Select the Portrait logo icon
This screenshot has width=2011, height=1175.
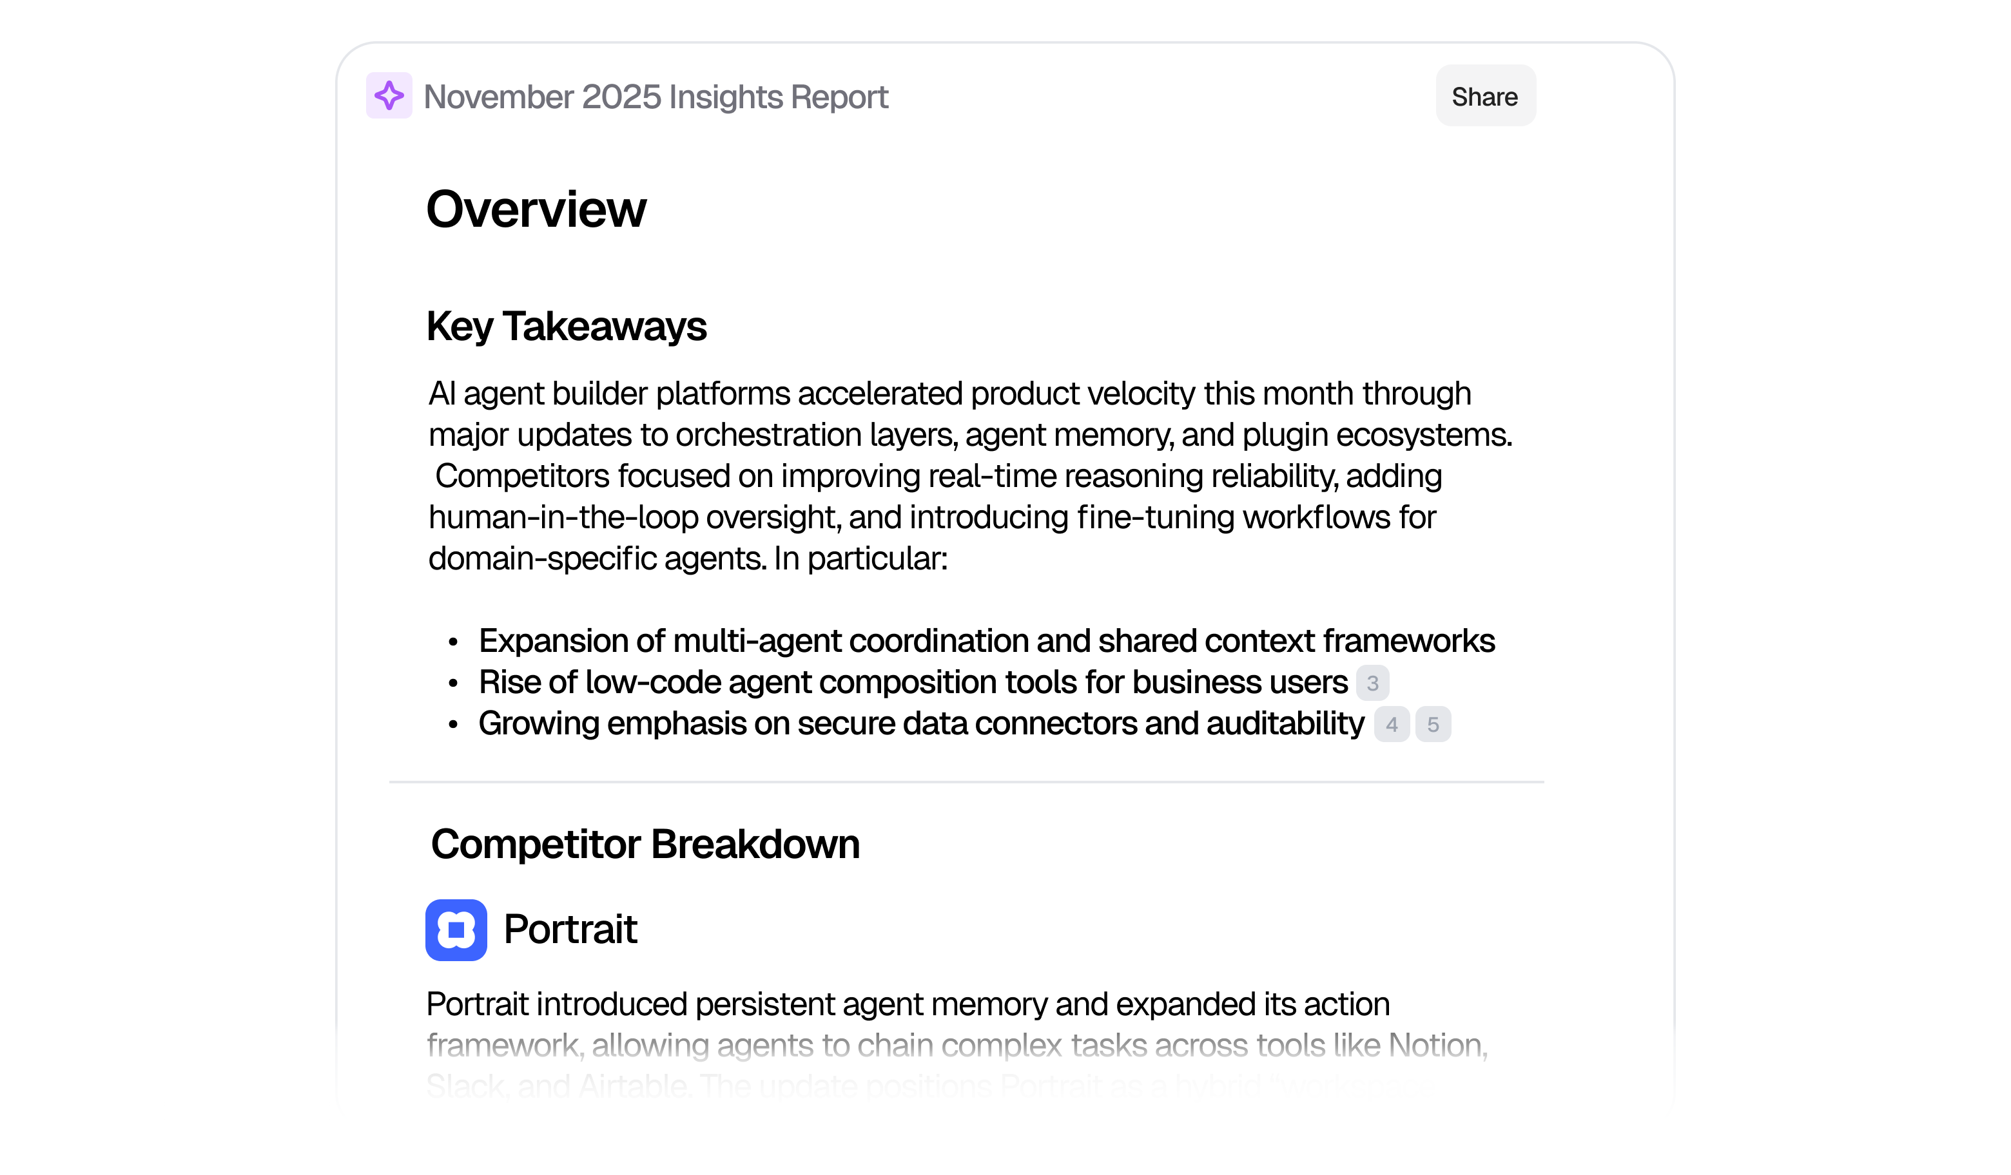(x=456, y=930)
